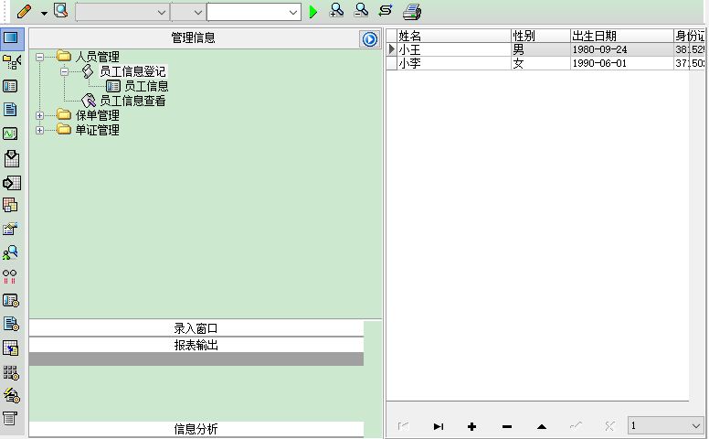
Task: Open the 员工信息 form item
Action: pos(146,86)
